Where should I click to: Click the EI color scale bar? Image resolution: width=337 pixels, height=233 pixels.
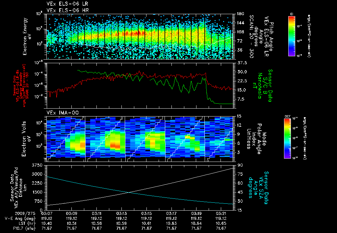(292, 36)
